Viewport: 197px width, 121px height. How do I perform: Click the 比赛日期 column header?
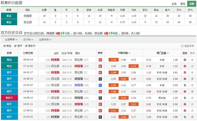(x=28, y=53)
